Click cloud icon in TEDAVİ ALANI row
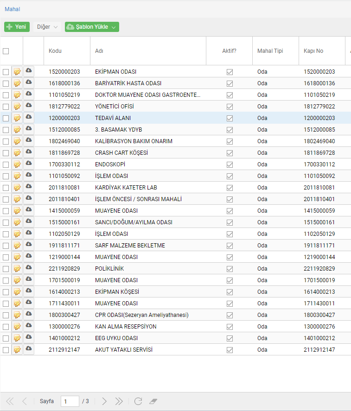 29,117
